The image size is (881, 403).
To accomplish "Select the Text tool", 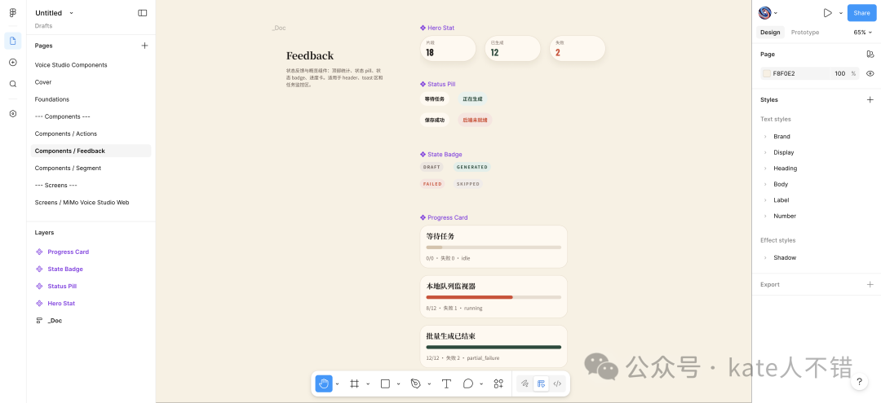I will click(446, 383).
